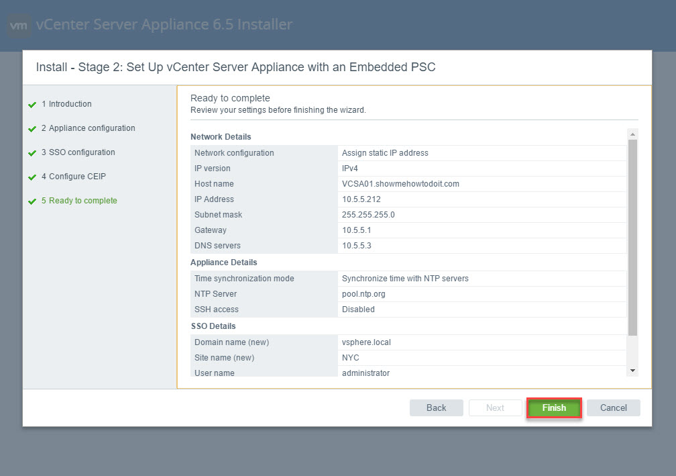Click the green checkmark beside Introduction
The height and width of the screenshot is (476, 676).
[x=32, y=105]
